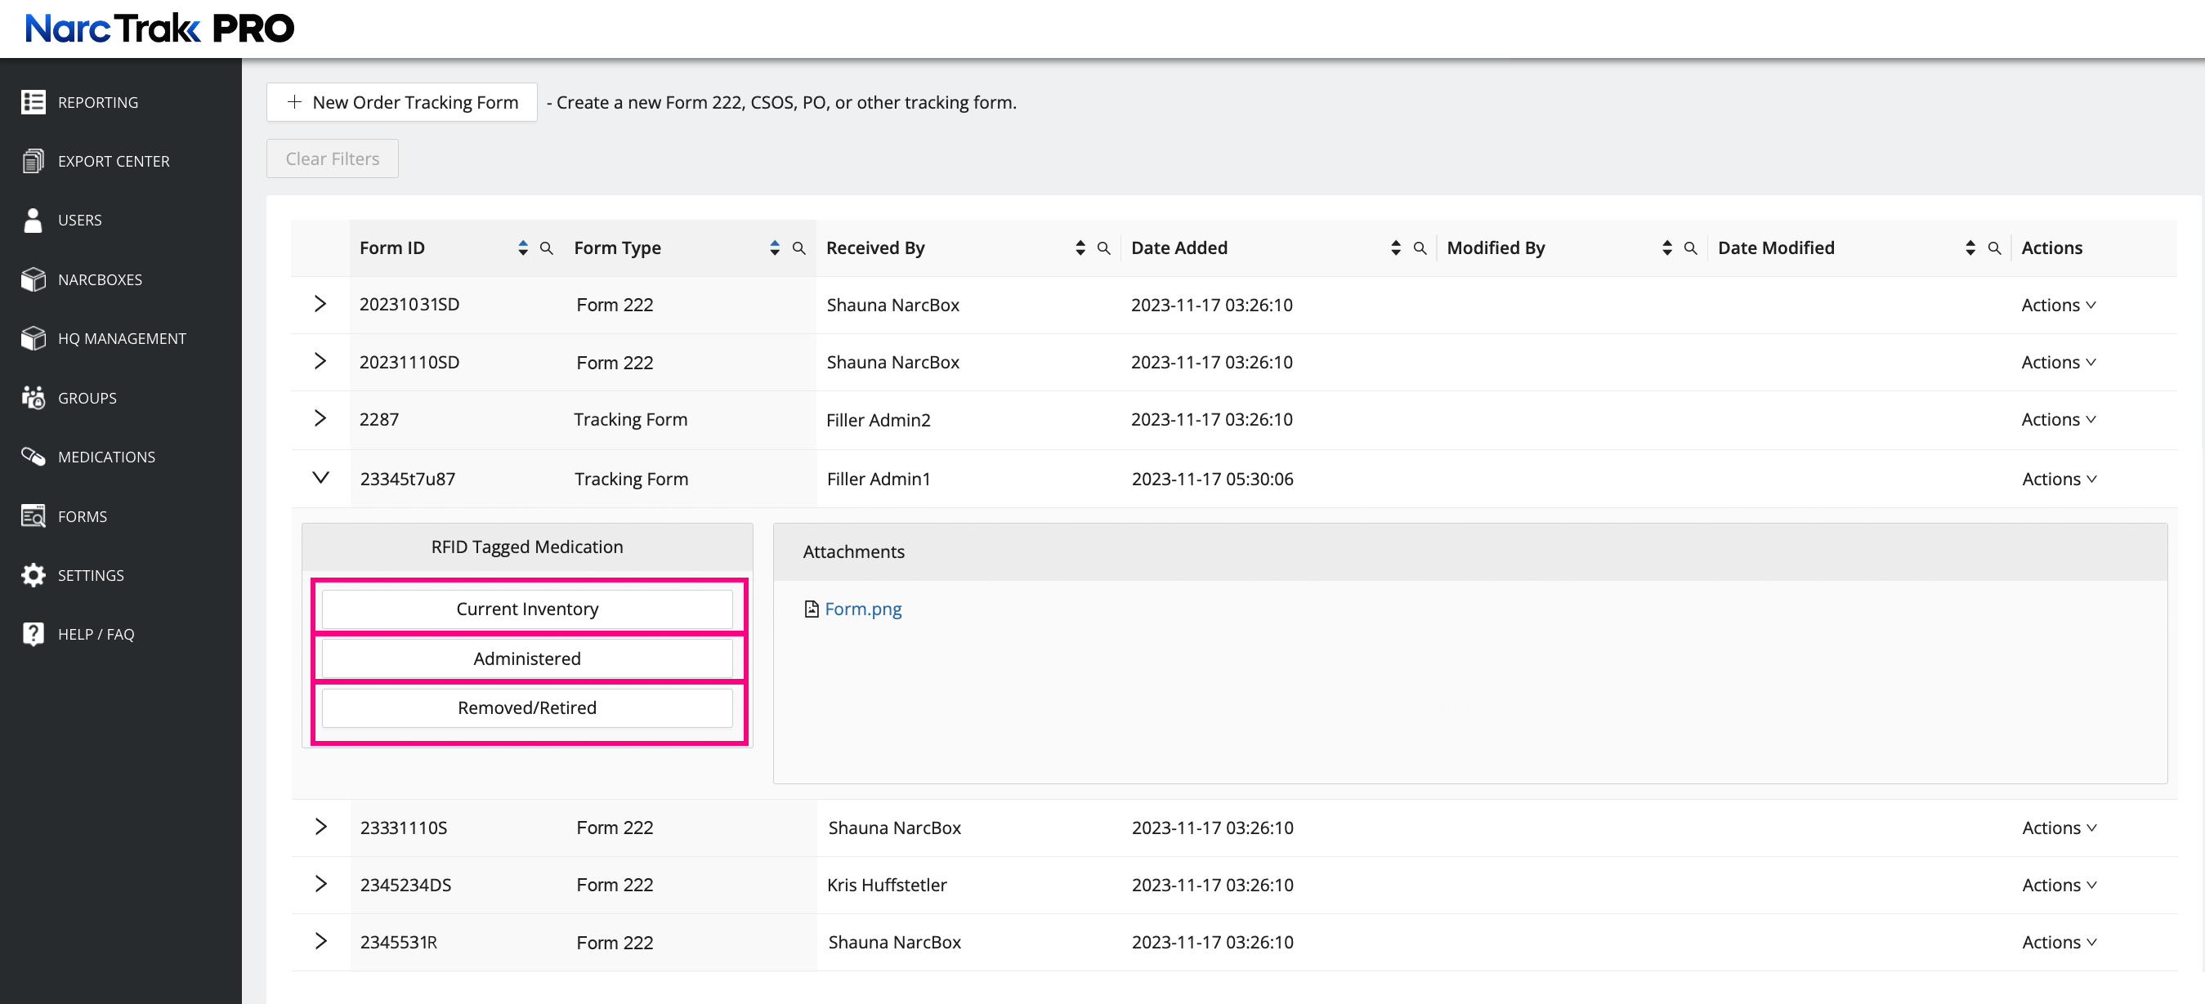Click the Reporting sidebar icon
The width and height of the screenshot is (2205, 1004).
pos(34,102)
